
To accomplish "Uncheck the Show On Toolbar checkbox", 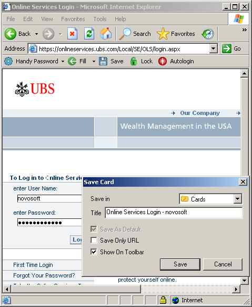I will point(94,252).
